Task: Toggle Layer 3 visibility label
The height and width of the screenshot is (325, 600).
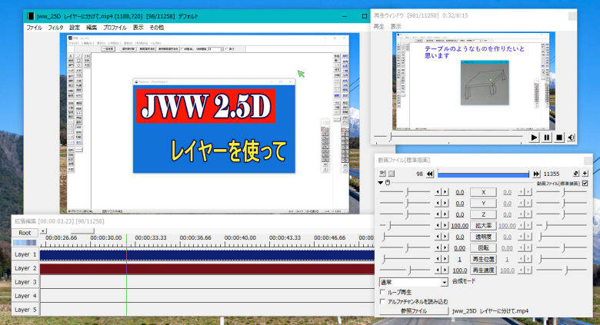Action: tap(25, 282)
